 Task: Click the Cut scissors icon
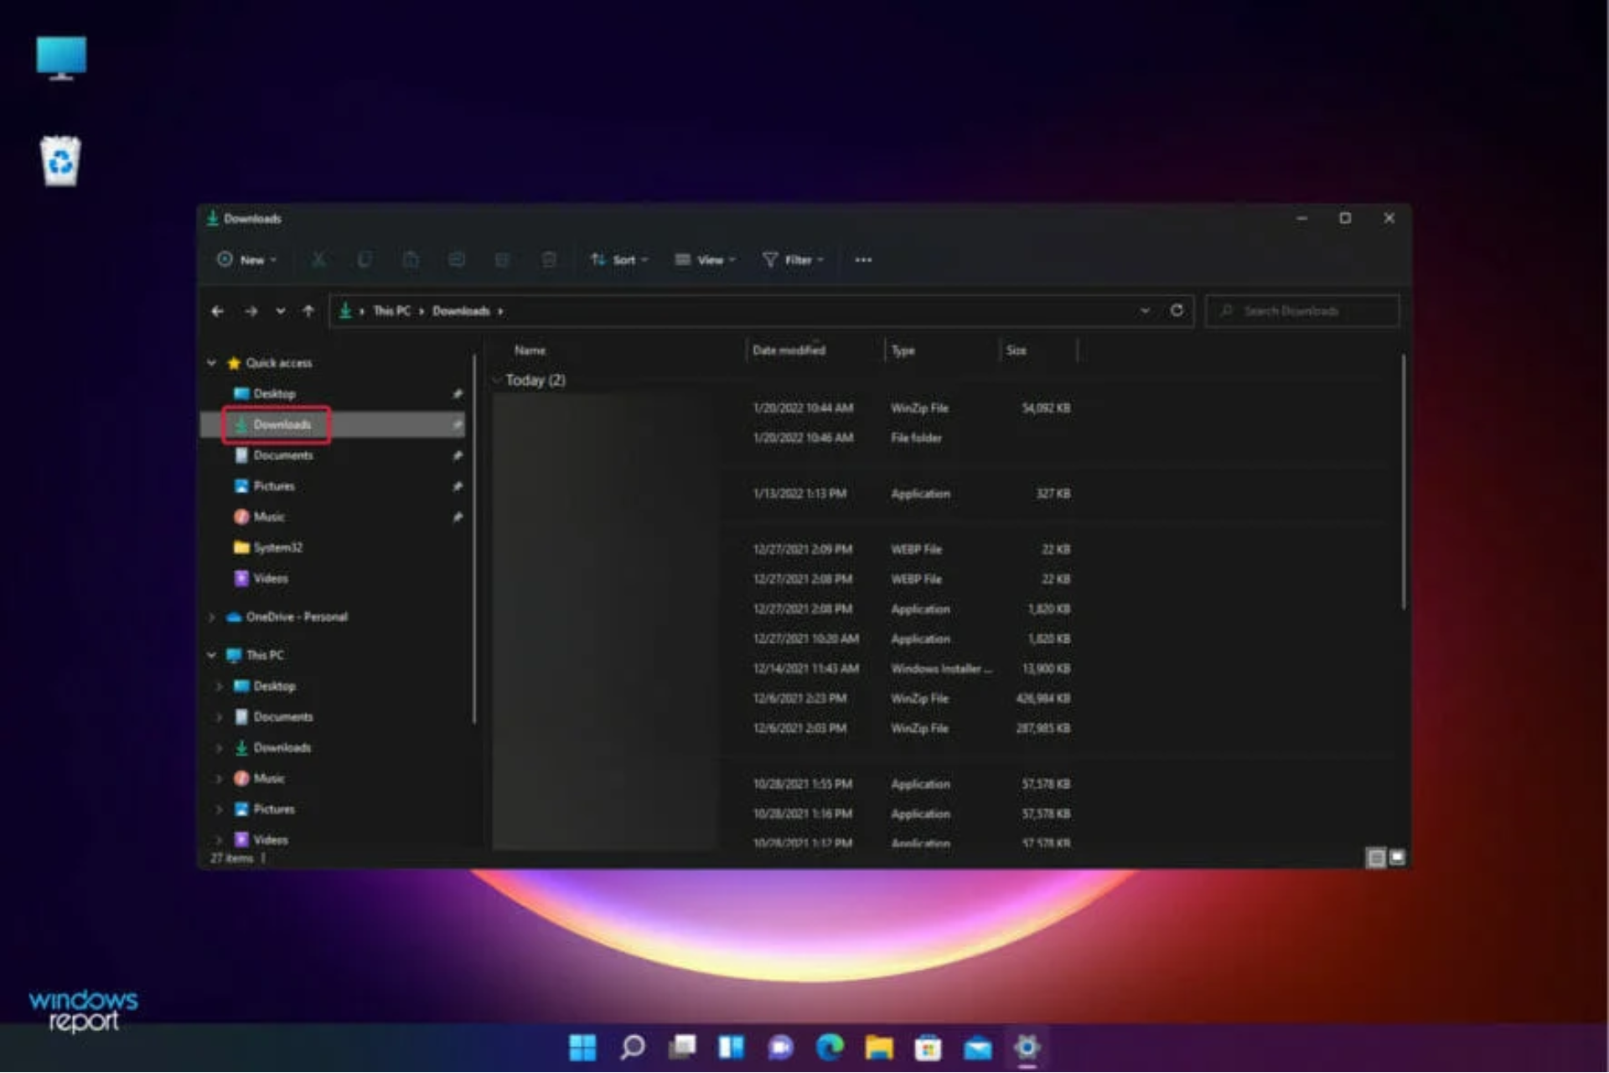tap(318, 260)
